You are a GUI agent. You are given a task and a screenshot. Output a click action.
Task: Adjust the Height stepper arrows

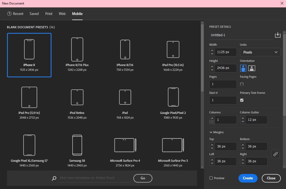tap(212, 68)
